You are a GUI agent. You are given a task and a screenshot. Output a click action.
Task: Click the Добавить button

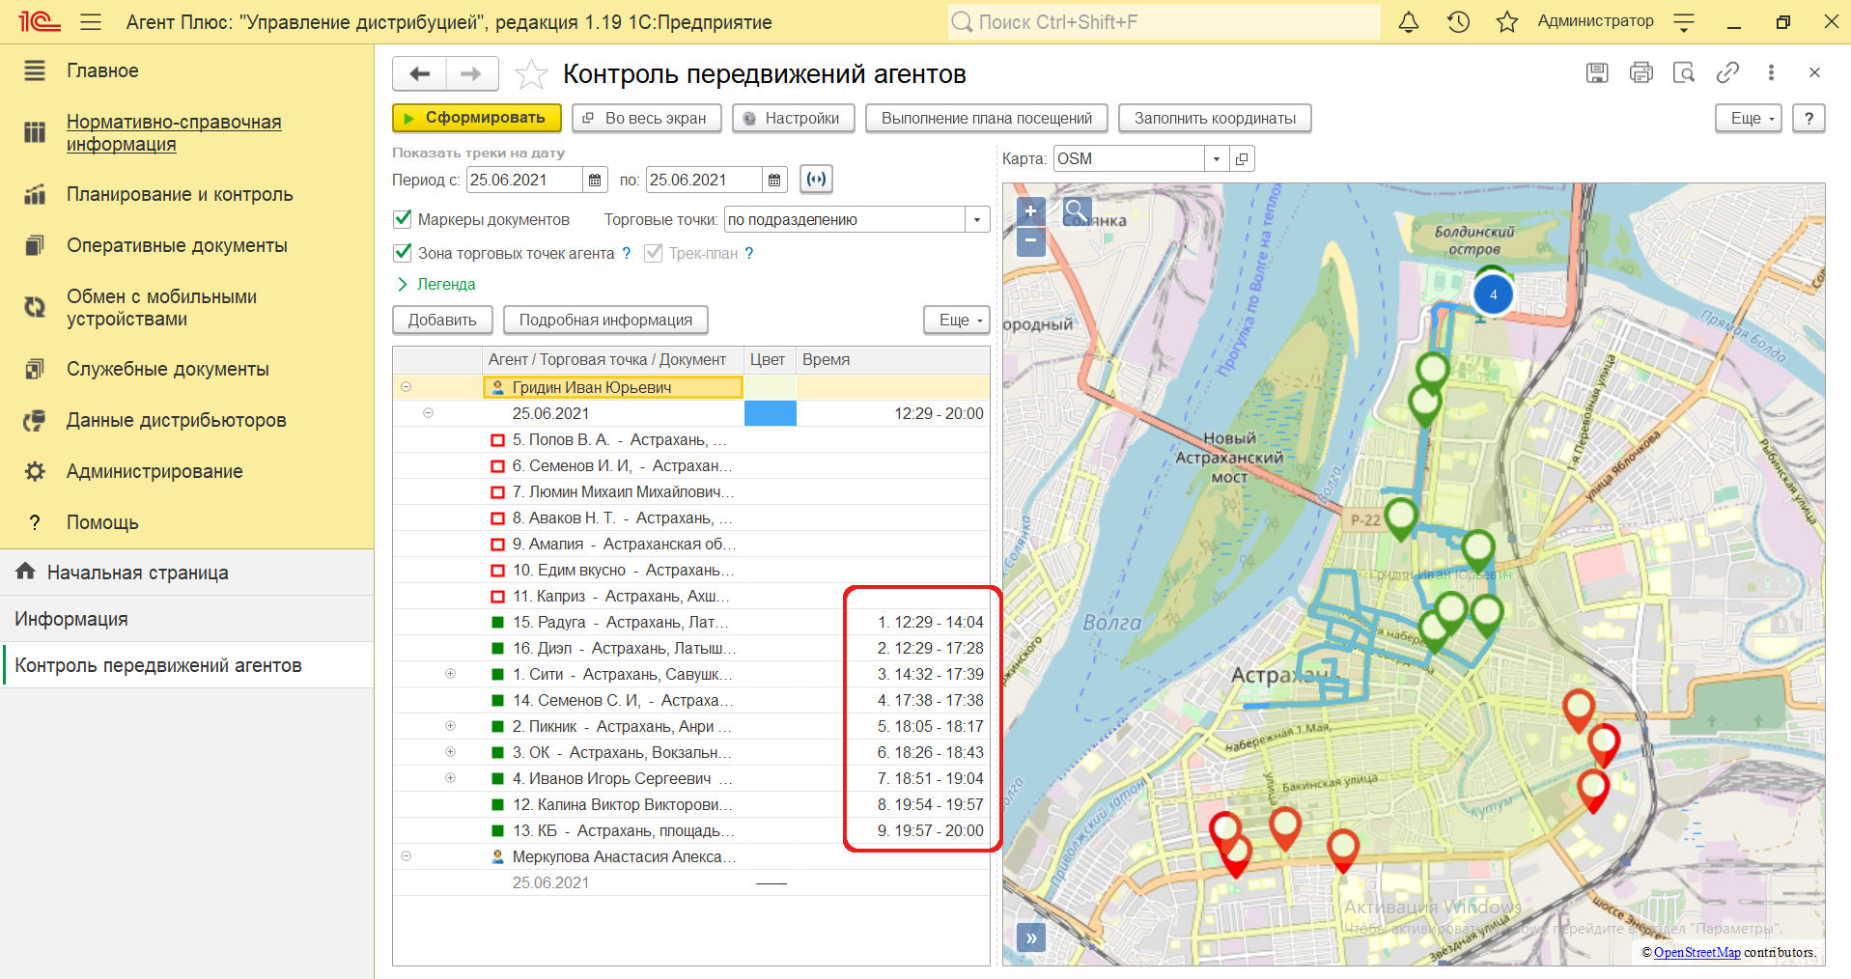(x=442, y=320)
